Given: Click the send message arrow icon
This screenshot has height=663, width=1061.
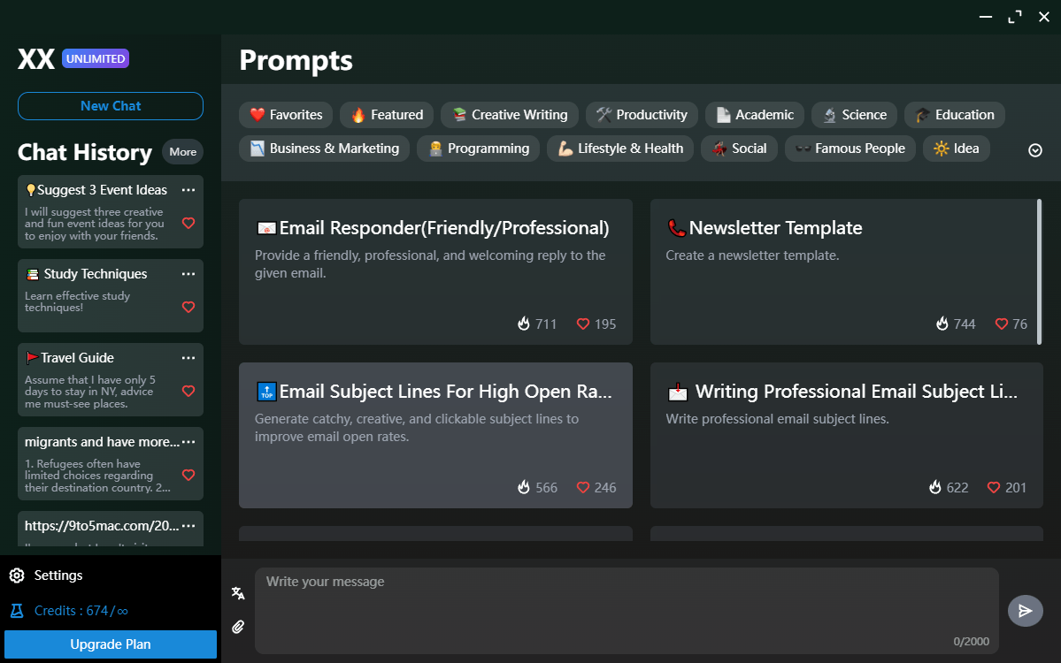Looking at the screenshot, I should tap(1025, 611).
